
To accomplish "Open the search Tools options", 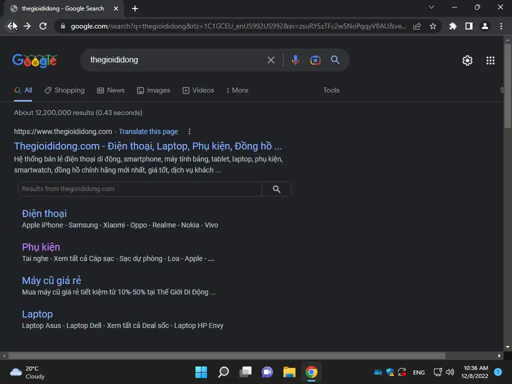I will pos(331,90).
